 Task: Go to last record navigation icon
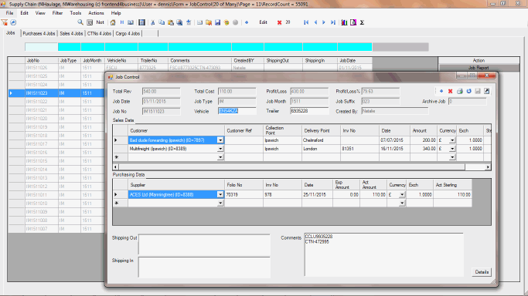(x=332, y=22)
